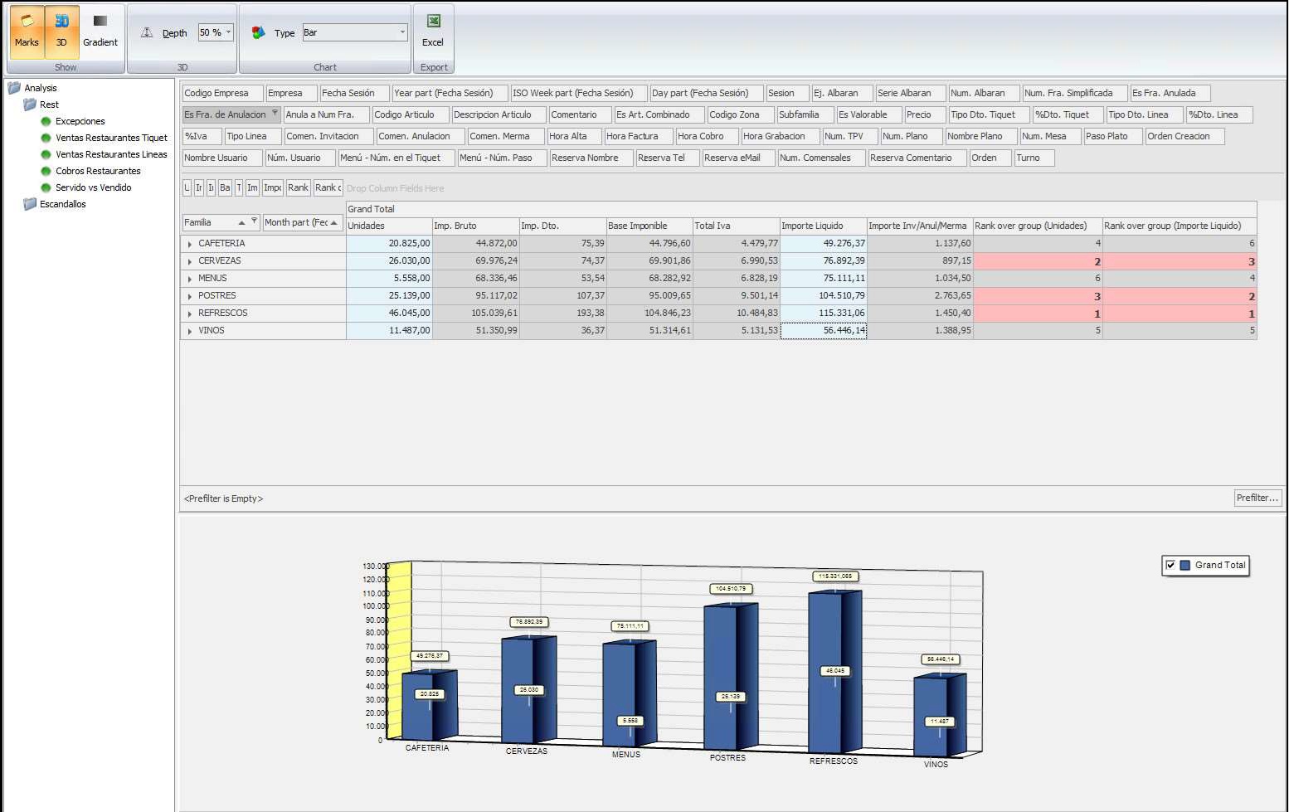Toggle the 3D chart view button
1289x812 pixels.
[61, 32]
